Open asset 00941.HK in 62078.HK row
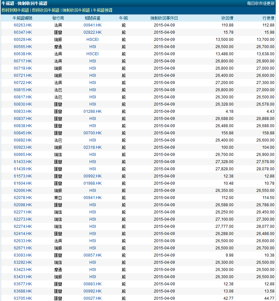 [x=92, y=198]
